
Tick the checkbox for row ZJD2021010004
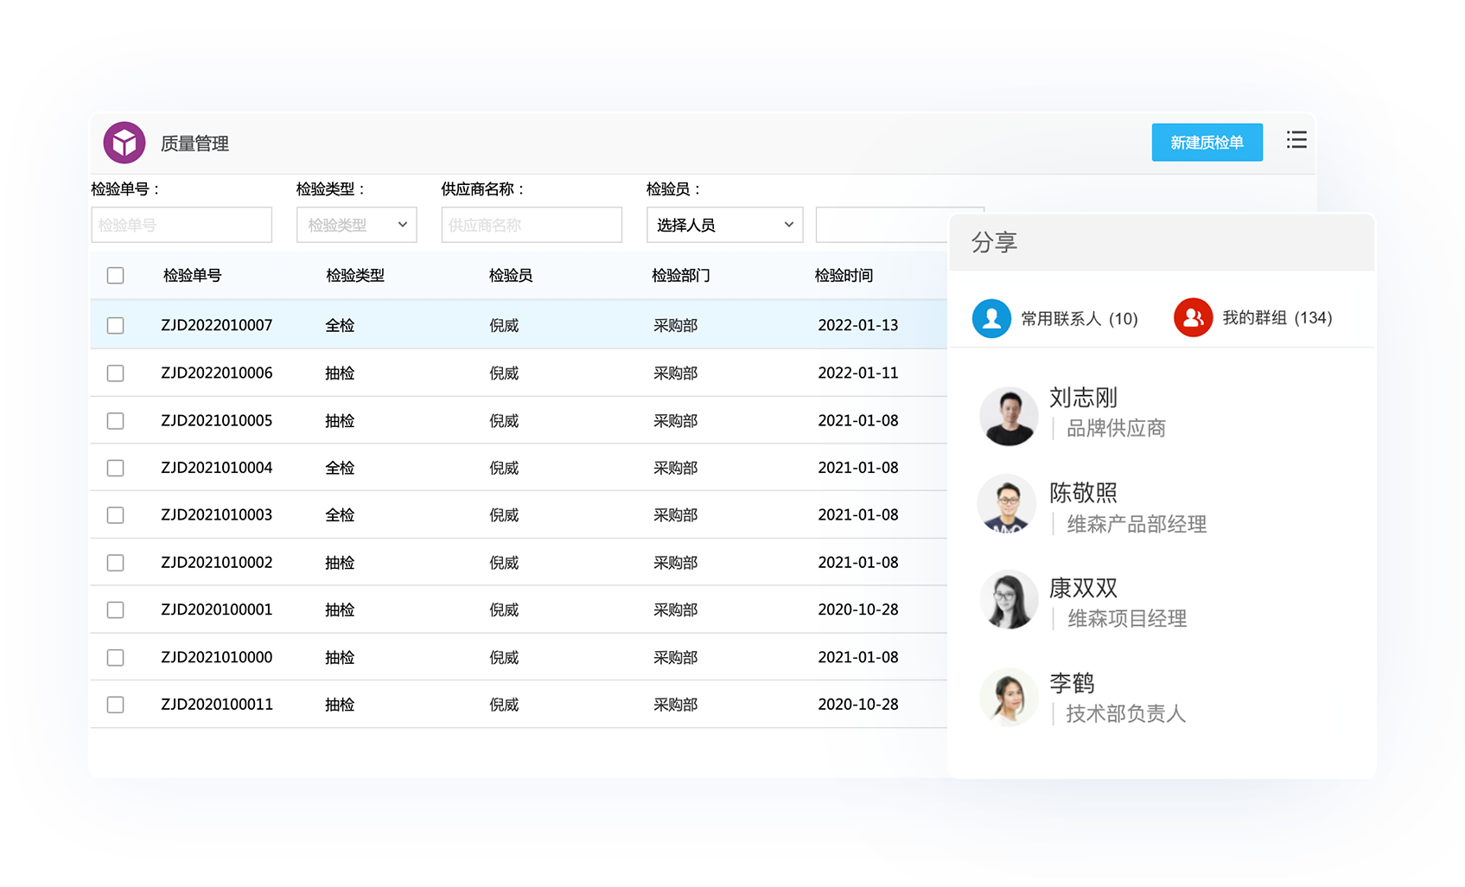(x=115, y=469)
